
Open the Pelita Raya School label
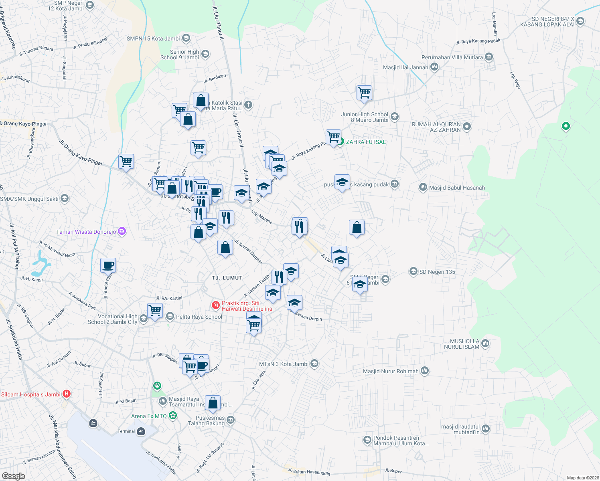(199, 317)
